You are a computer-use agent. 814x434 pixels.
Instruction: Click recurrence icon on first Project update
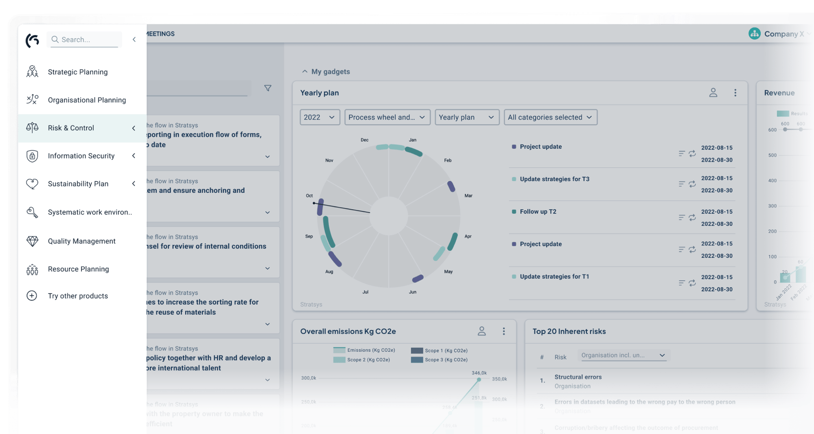pos(692,153)
